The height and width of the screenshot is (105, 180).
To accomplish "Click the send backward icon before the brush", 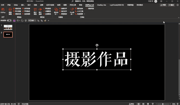I will (x=42, y=20).
